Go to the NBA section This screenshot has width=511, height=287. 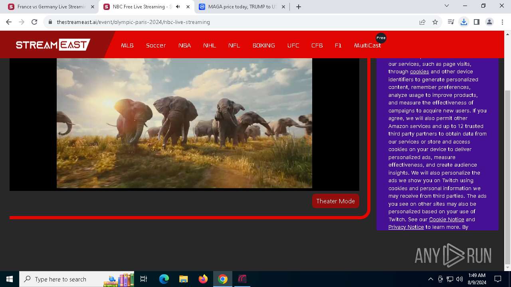184,45
